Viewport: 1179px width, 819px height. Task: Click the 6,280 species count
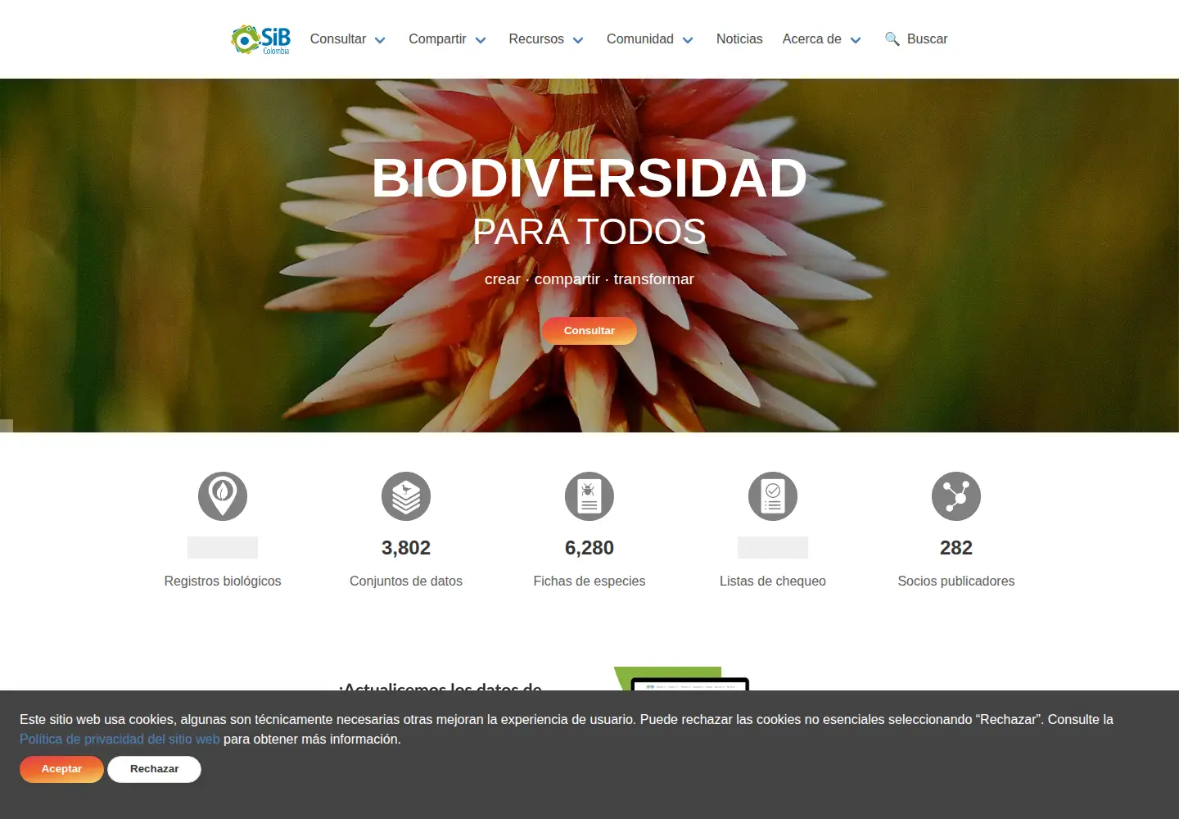pos(589,548)
